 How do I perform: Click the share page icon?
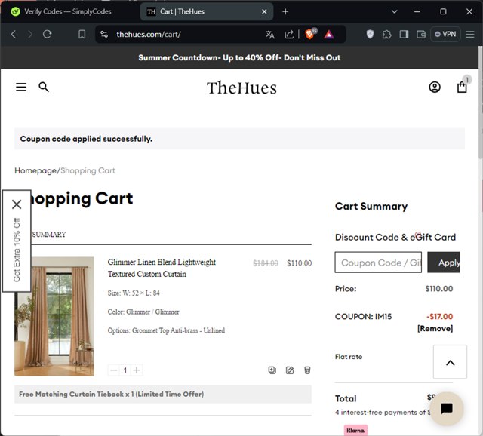(x=289, y=35)
